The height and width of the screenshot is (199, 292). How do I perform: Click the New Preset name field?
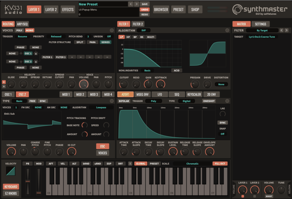pyautogui.click(x=103, y=4)
